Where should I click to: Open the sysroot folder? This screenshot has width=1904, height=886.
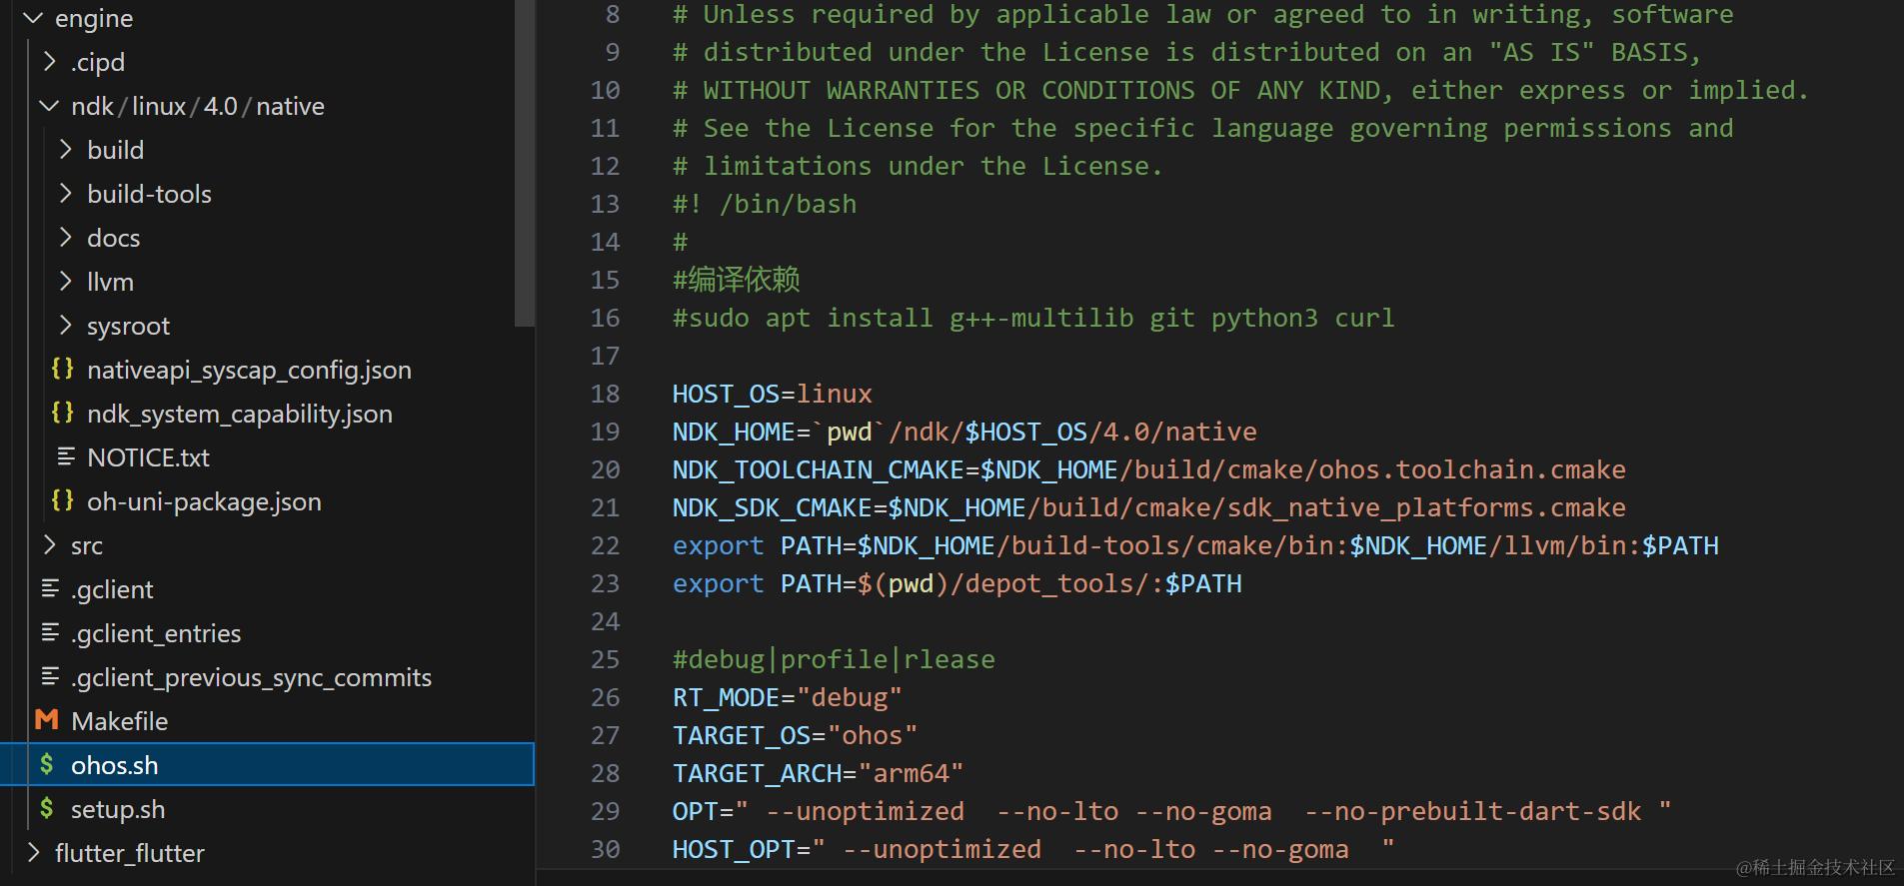click(128, 326)
